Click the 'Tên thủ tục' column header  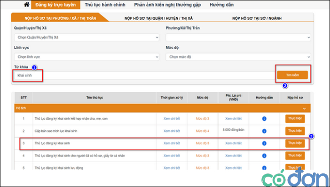(x=94, y=97)
